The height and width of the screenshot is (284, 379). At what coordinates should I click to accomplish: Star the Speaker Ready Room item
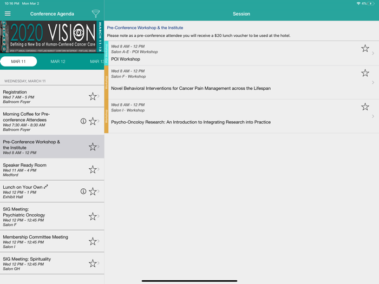coord(93,169)
